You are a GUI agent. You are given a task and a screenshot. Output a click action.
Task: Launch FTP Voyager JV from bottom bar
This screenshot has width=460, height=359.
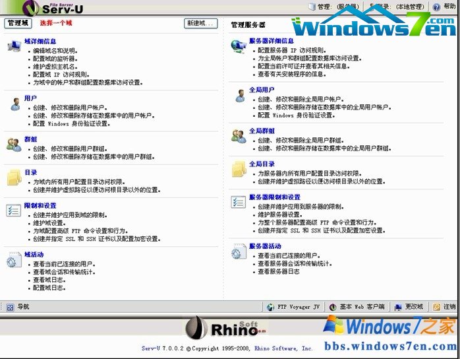(x=293, y=307)
